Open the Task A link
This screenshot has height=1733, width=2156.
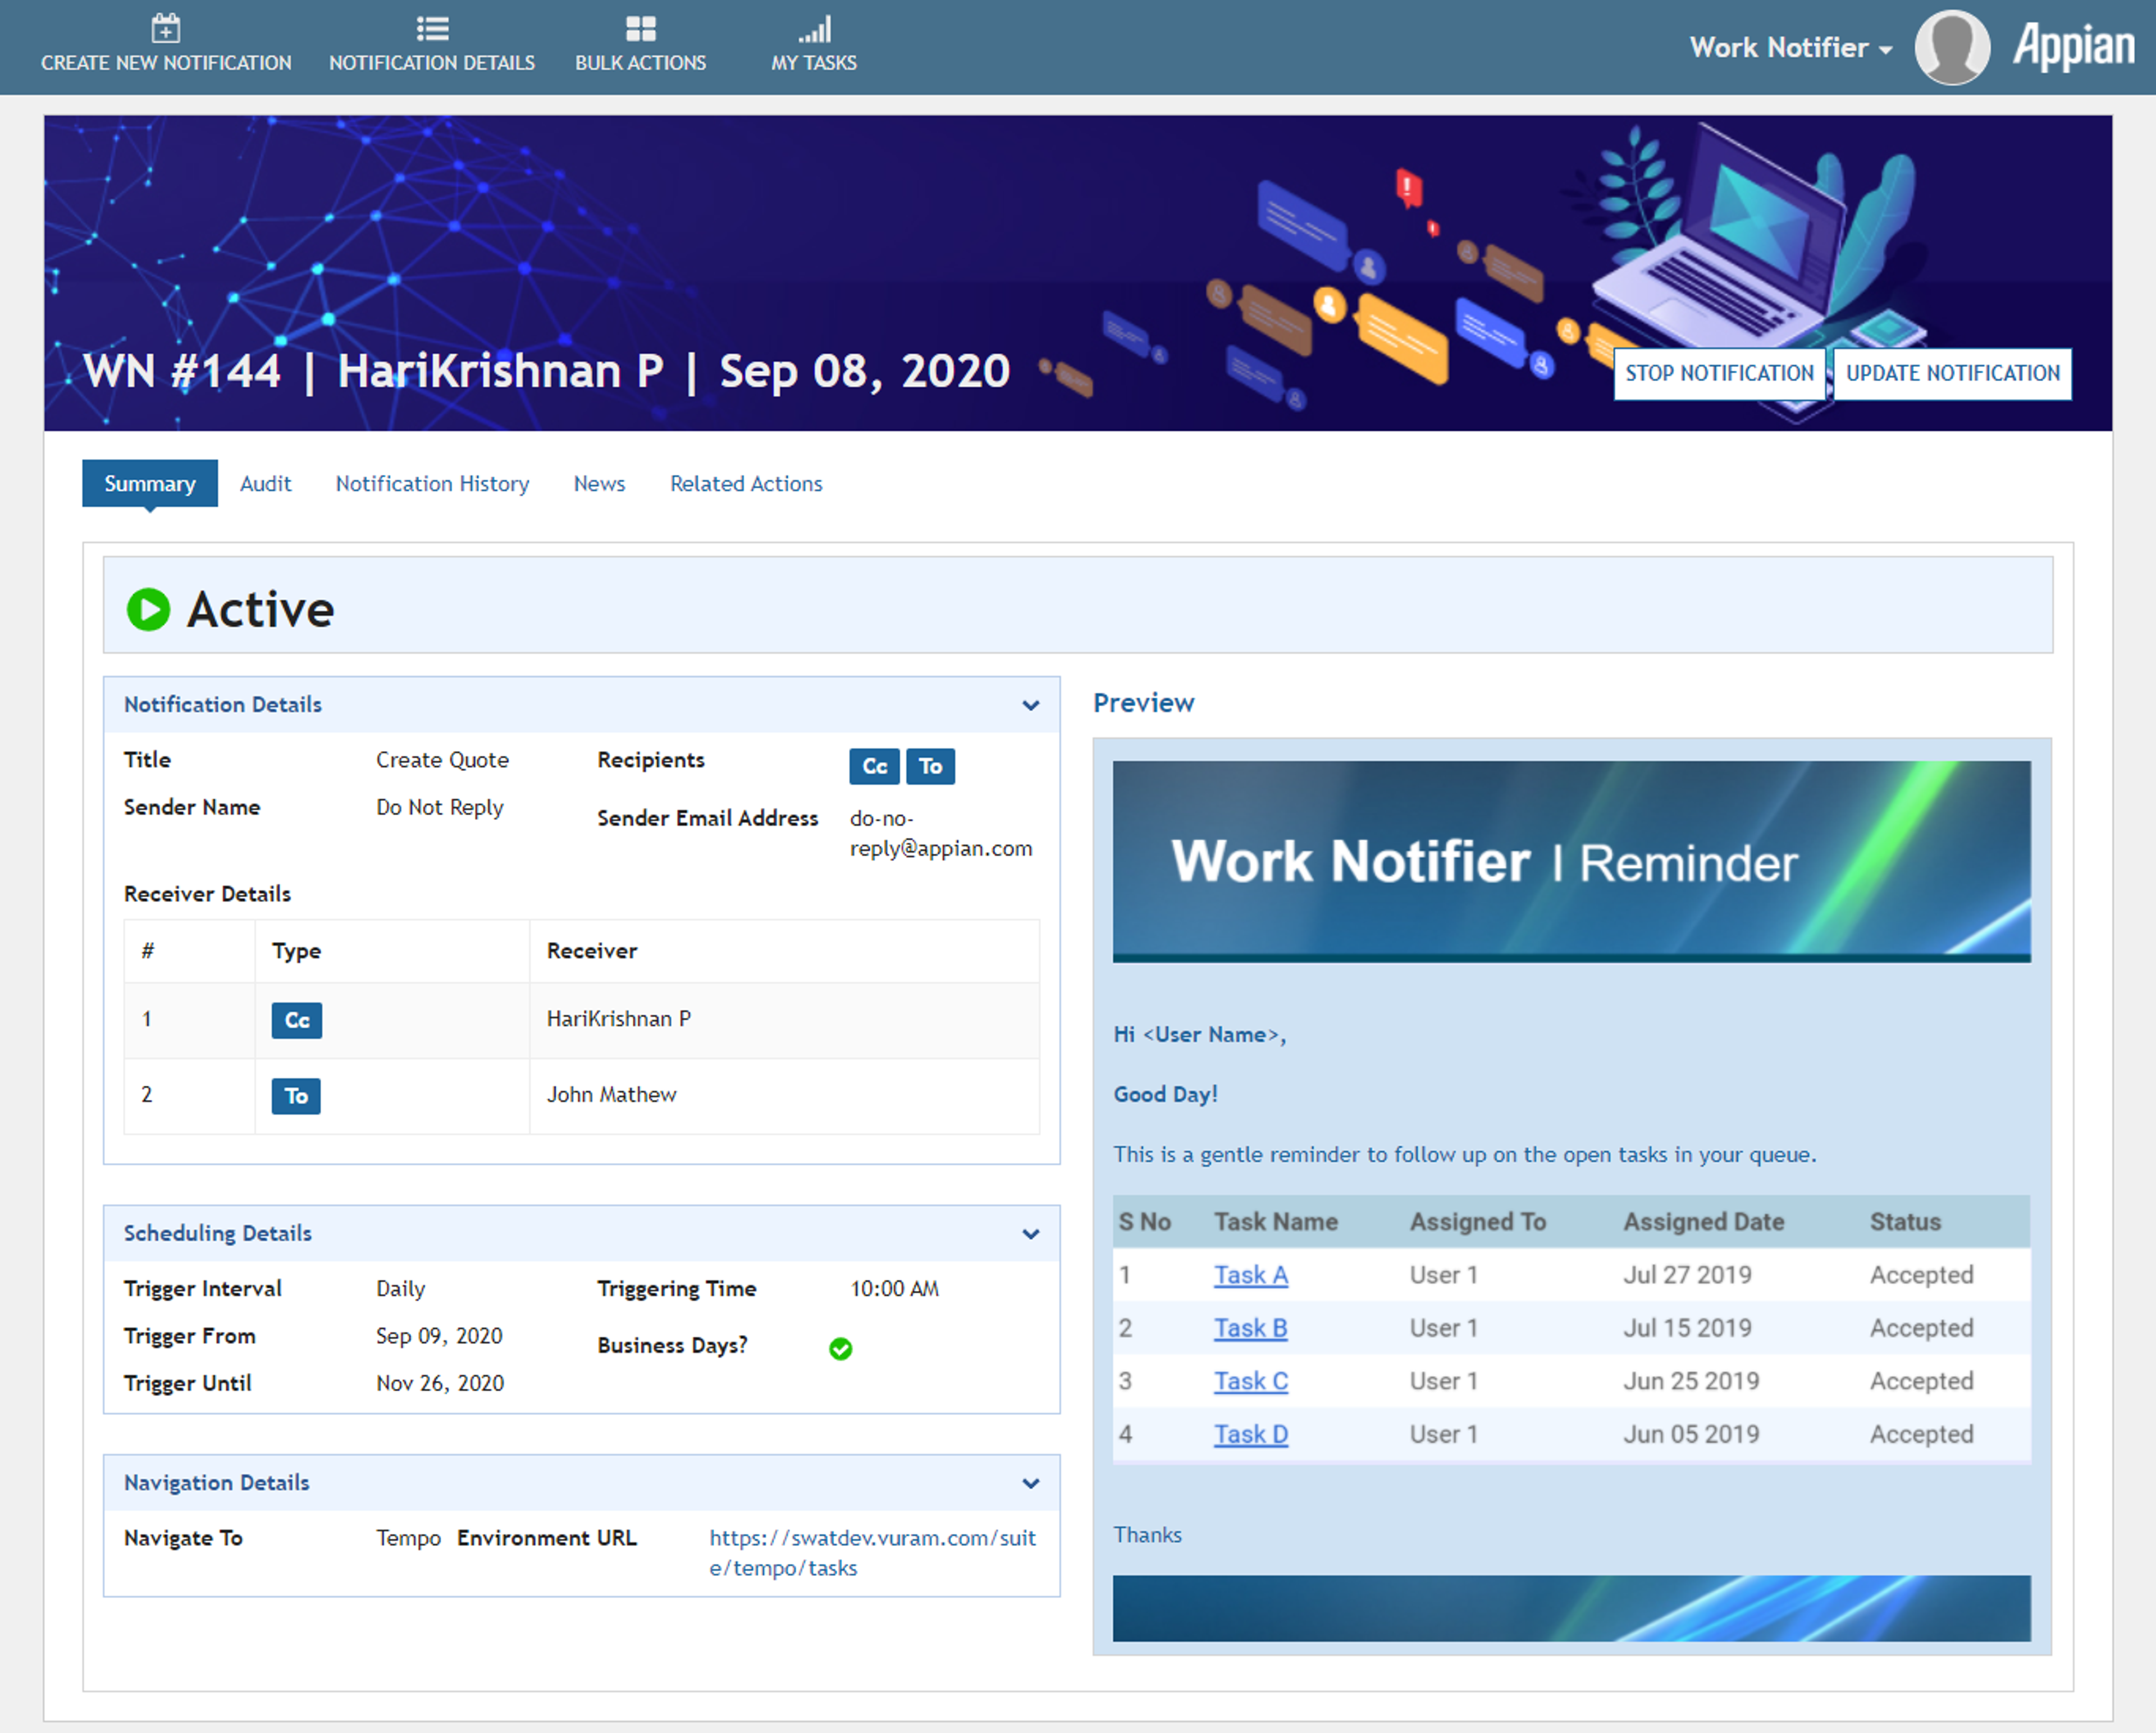pyautogui.click(x=1250, y=1275)
